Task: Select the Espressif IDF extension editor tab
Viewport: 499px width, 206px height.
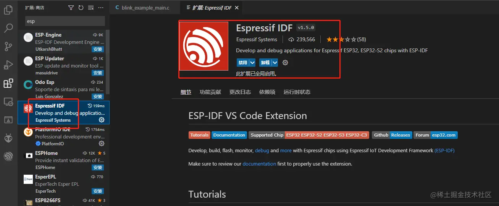Action: [x=211, y=8]
